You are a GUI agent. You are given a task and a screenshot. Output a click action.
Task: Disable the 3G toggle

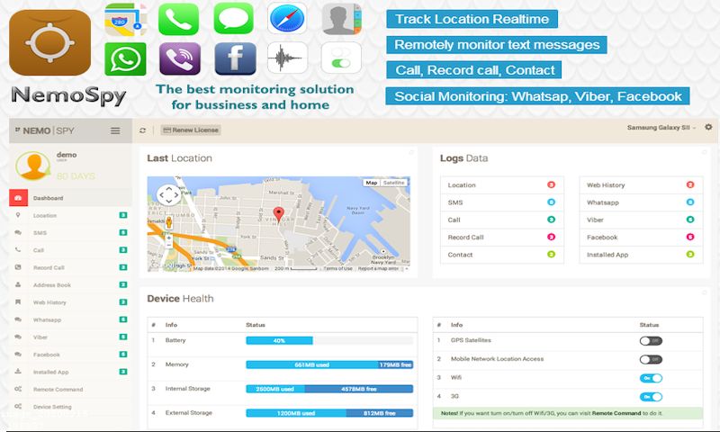pos(651,397)
